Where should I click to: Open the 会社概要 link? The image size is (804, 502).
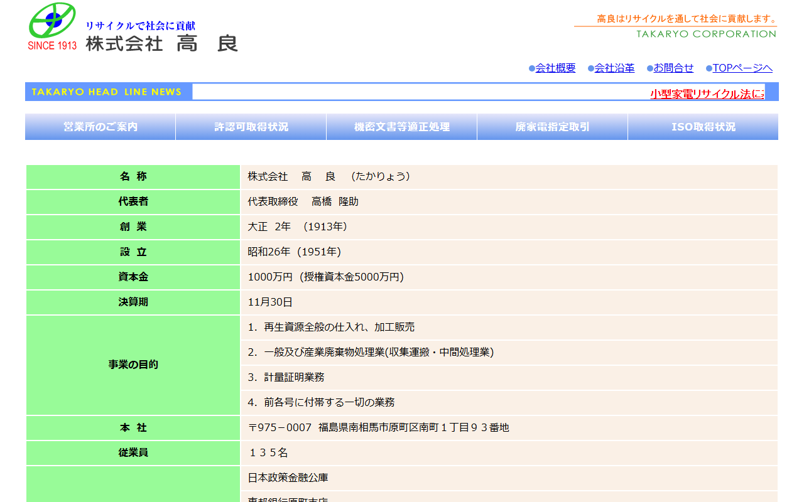point(555,68)
